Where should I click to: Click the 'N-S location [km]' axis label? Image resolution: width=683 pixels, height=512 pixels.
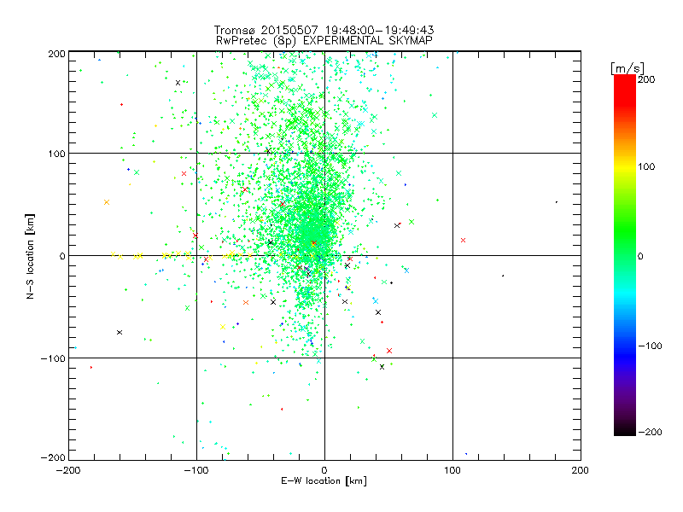(x=30, y=256)
